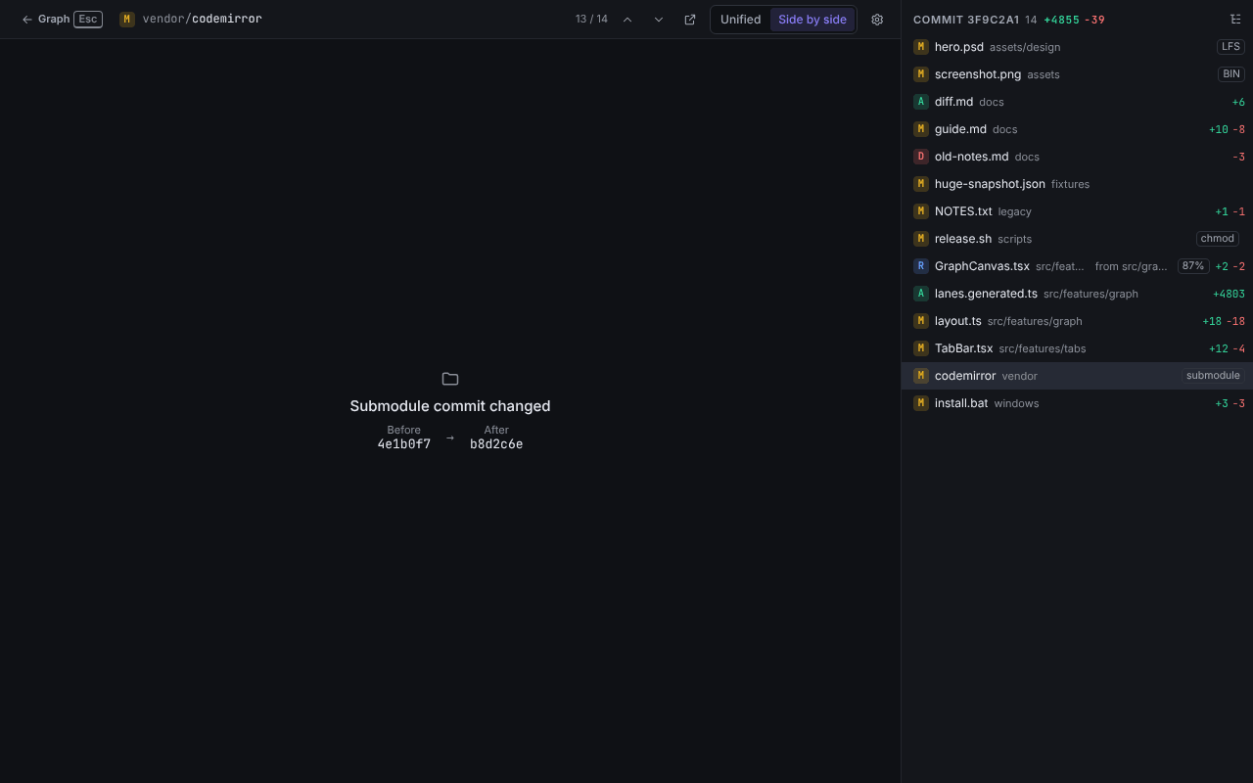Click the red D badge on old-notes.md
The width and height of the screenshot is (1253, 783).
(921, 157)
